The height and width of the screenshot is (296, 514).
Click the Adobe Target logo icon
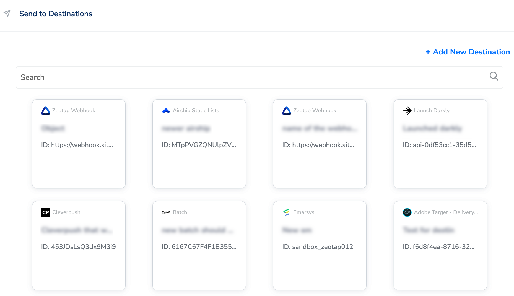pos(407,212)
